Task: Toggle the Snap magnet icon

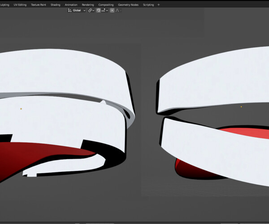Action: [99, 10]
